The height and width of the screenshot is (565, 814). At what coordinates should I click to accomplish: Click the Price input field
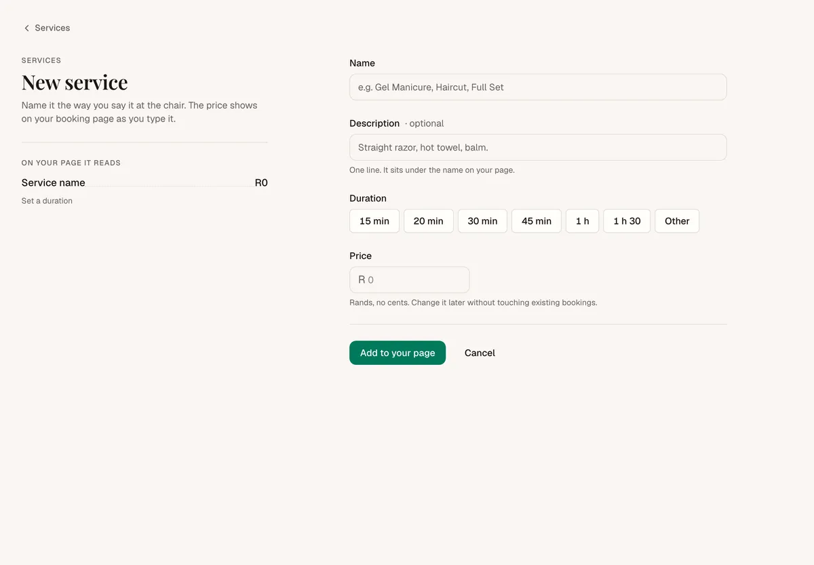pyautogui.click(x=410, y=279)
